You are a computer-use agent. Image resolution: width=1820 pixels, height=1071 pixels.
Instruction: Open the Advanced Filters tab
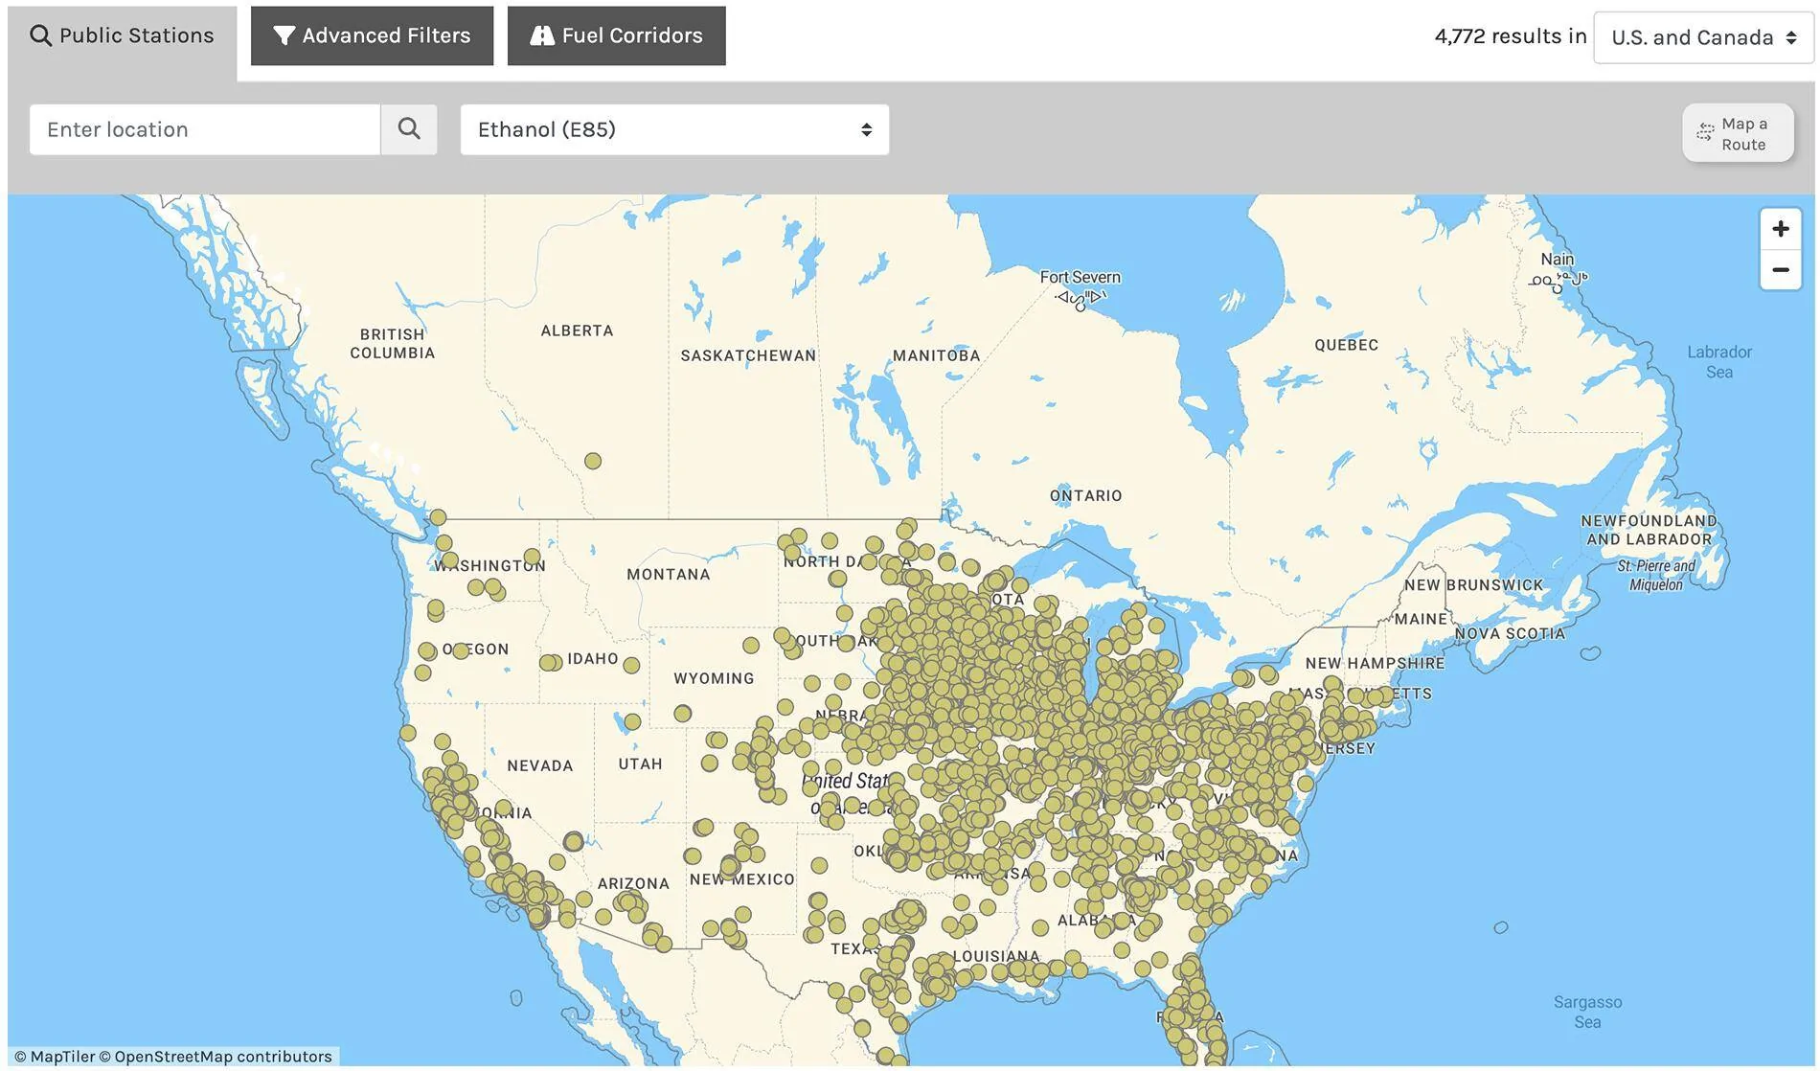372,35
